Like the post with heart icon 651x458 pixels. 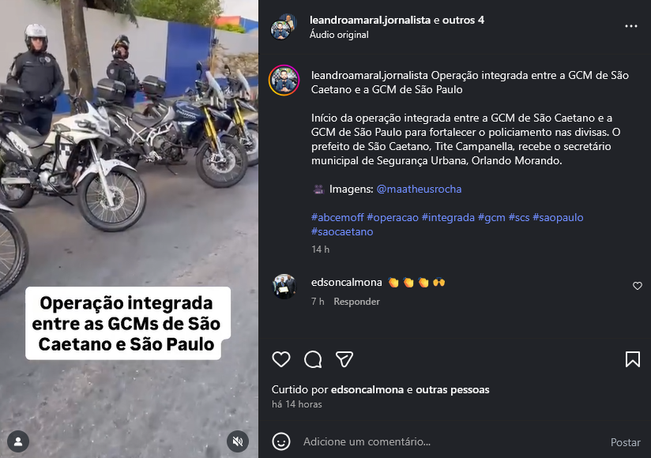tap(281, 359)
